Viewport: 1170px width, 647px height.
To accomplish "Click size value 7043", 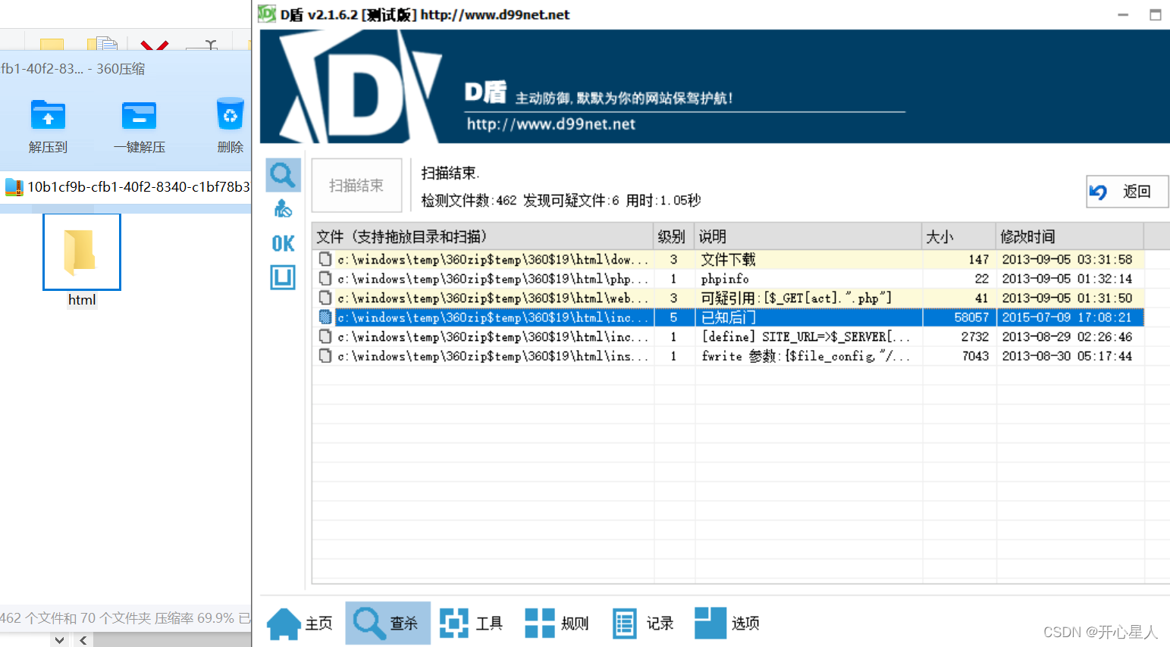I will [x=975, y=356].
